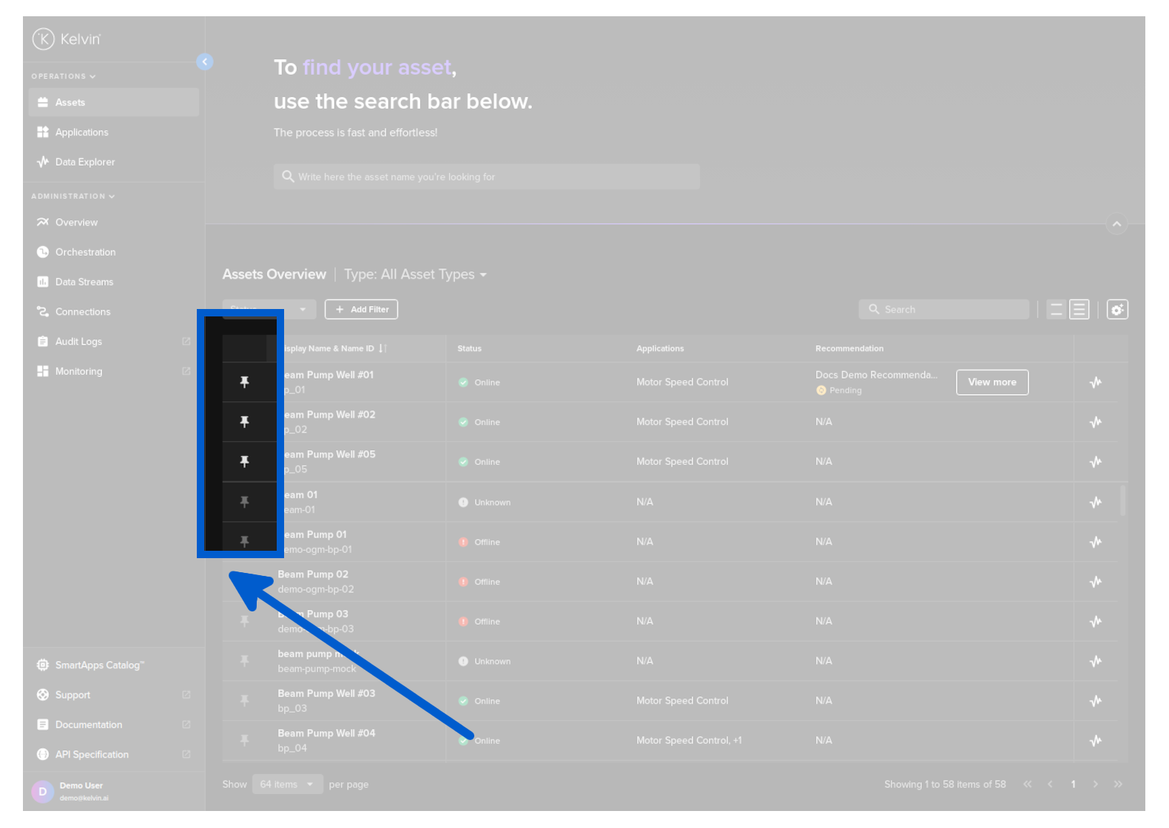The width and height of the screenshot is (1169, 828).
Task: Open the 64 items per page dropdown
Action: (287, 784)
